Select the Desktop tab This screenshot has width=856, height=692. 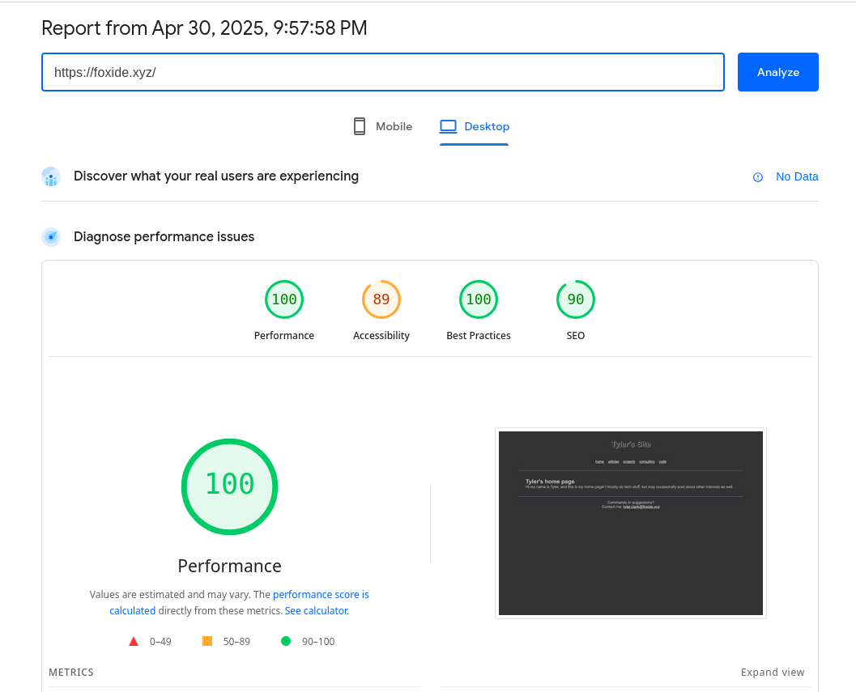point(474,126)
